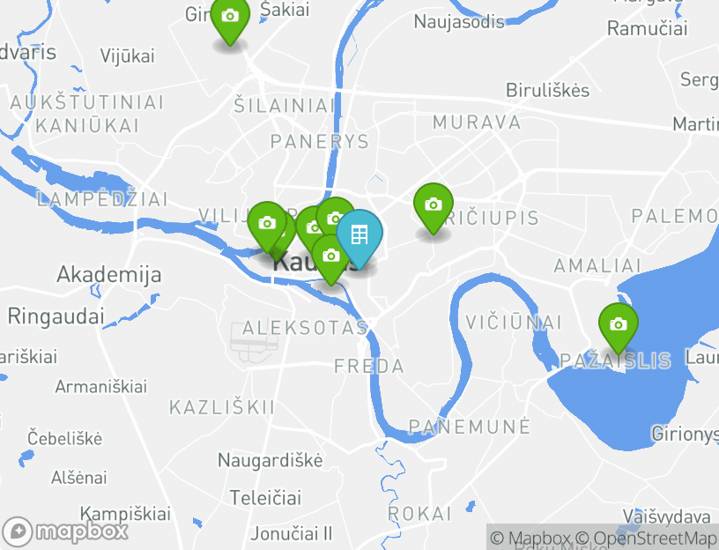The image size is (719, 550).
Task: Click the Murava district label
Action: click(x=477, y=123)
